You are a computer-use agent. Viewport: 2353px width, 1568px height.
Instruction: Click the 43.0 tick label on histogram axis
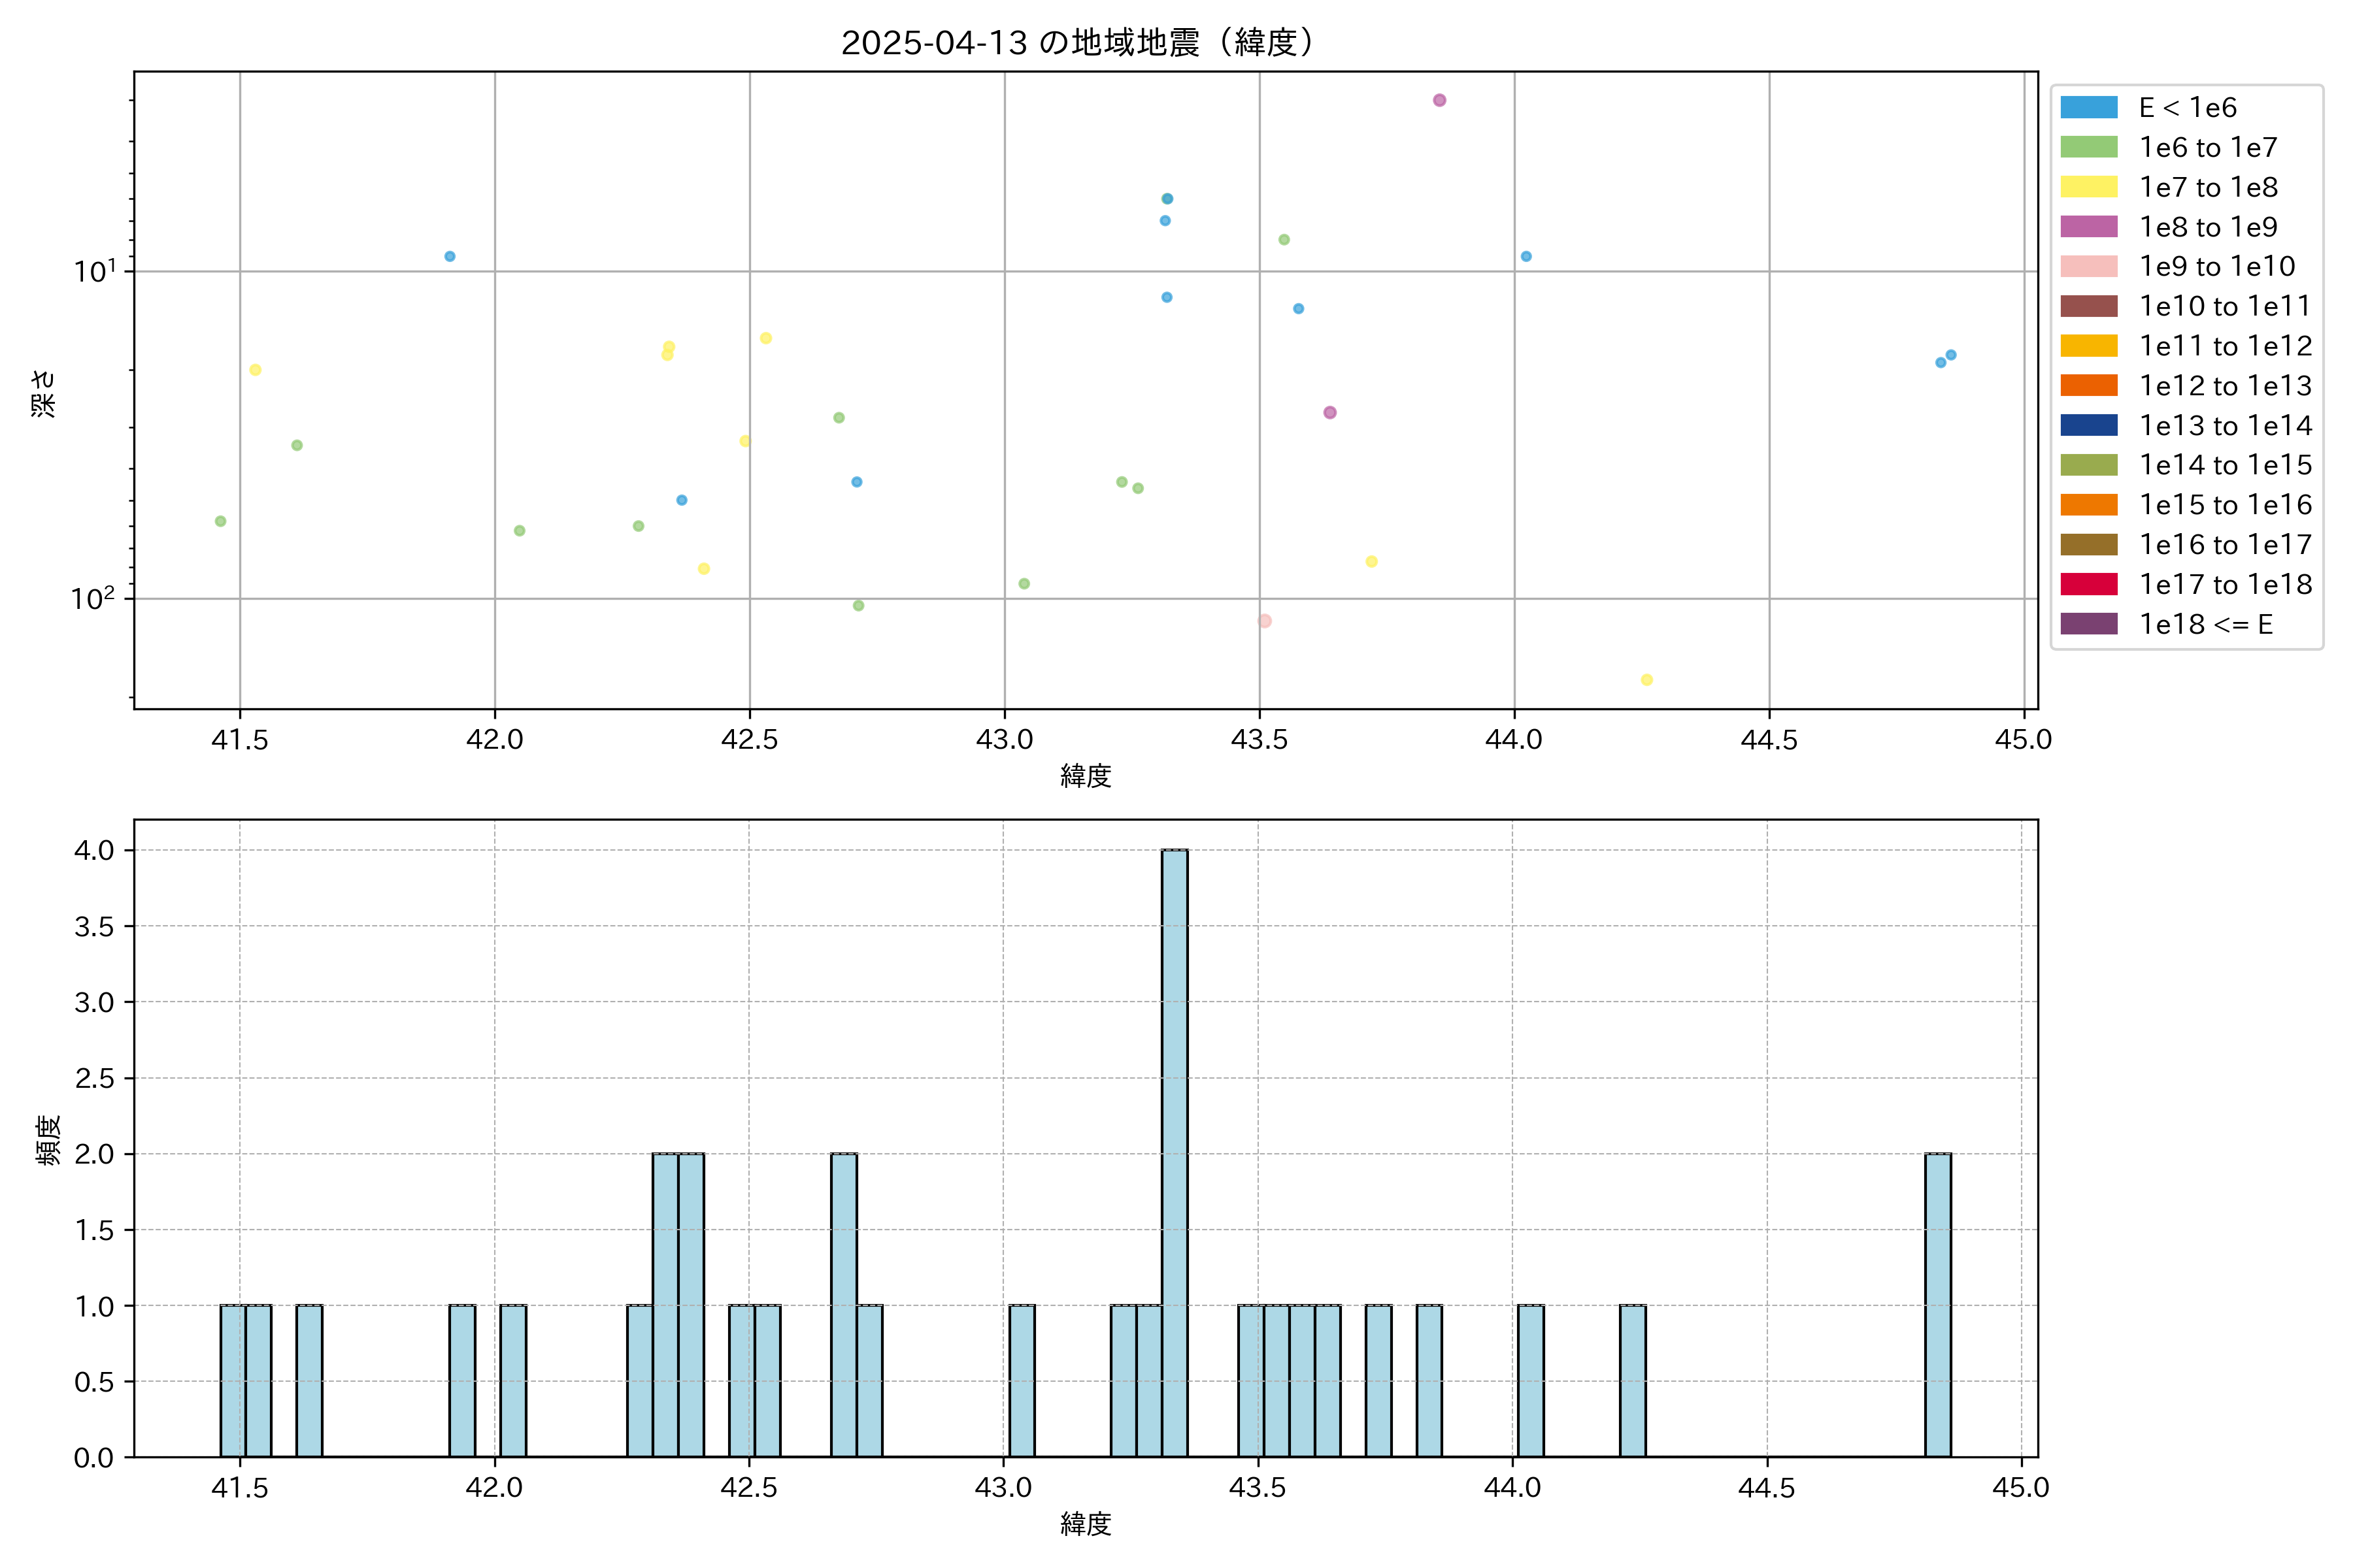(x=1003, y=1488)
